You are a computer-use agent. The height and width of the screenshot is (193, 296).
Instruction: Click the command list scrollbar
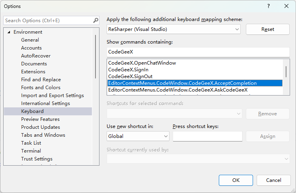286,71
